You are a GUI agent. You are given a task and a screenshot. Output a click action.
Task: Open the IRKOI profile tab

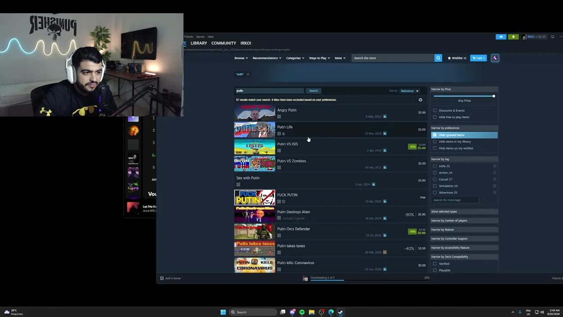click(246, 43)
